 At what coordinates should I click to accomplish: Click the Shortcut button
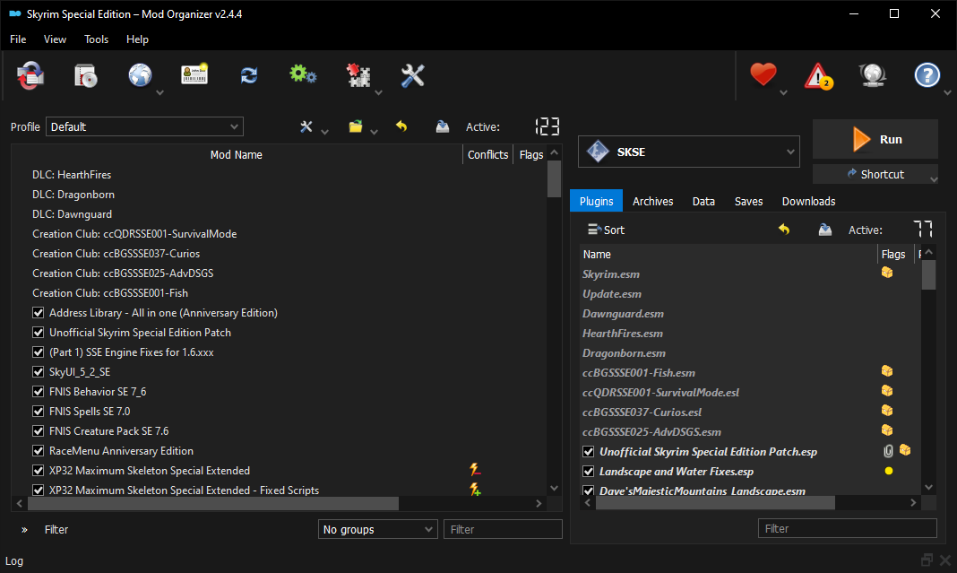point(875,174)
